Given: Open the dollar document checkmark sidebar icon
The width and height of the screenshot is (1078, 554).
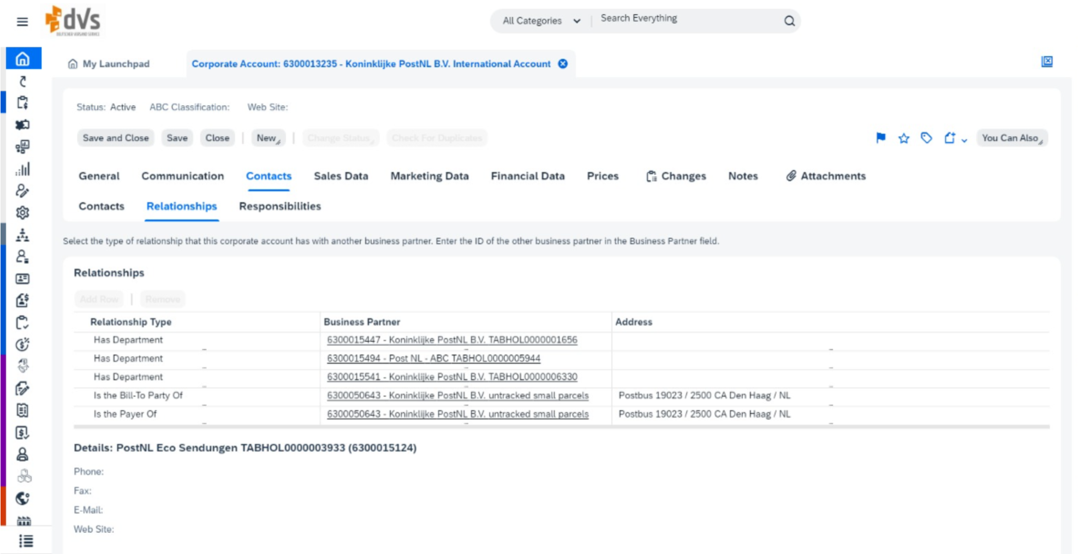Looking at the screenshot, I should [x=23, y=433].
